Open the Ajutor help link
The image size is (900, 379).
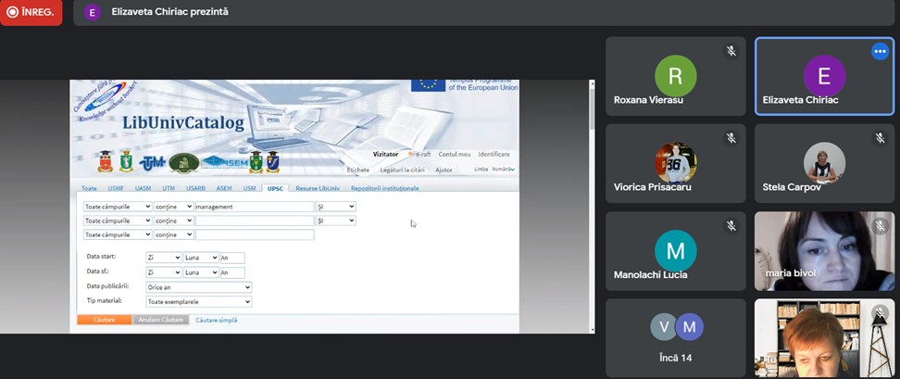click(444, 170)
